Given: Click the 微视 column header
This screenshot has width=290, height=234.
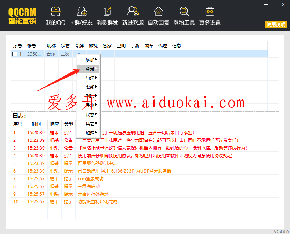Looking at the screenshot, I should (93, 45).
